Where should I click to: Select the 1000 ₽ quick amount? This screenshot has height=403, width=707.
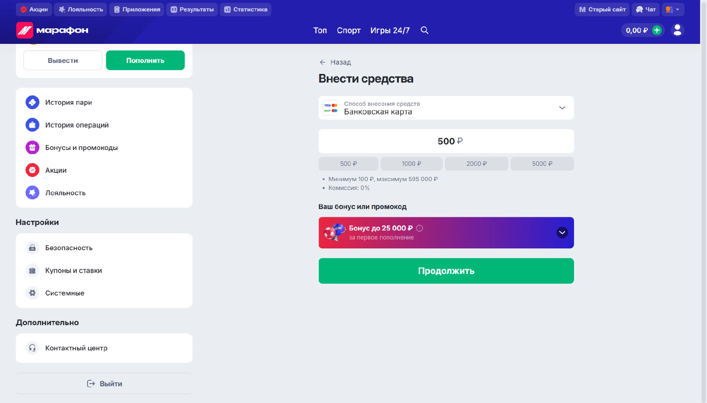[x=411, y=164]
